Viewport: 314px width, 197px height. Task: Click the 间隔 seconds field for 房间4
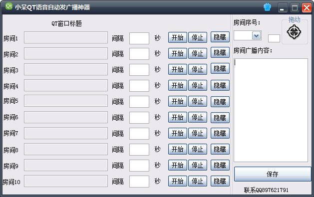[x=139, y=86]
